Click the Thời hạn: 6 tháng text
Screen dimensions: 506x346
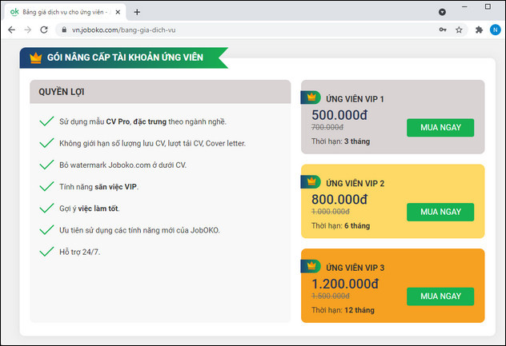click(x=340, y=226)
